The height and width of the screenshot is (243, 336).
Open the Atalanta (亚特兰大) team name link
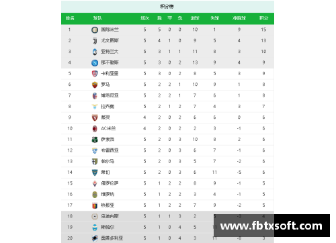[x=110, y=52]
